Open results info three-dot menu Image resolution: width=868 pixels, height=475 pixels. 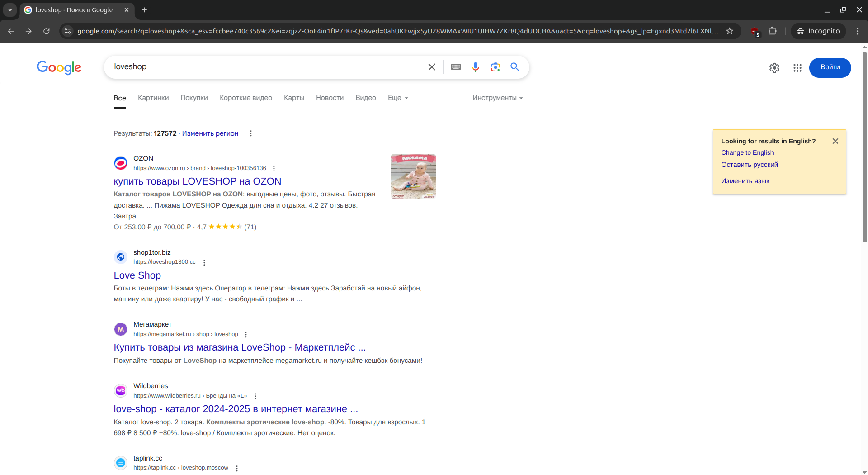click(x=251, y=133)
